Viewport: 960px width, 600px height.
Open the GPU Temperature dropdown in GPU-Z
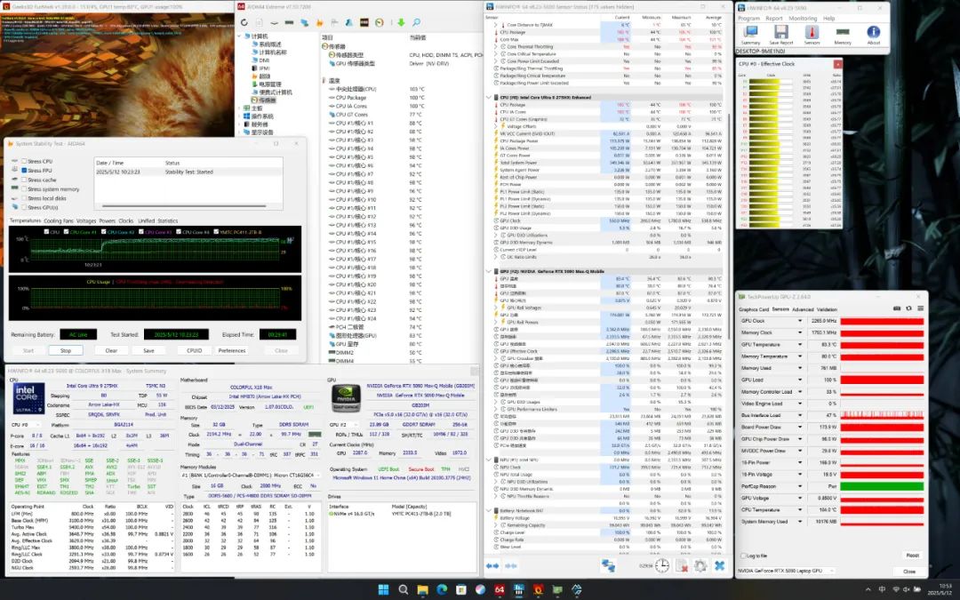(x=800, y=345)
